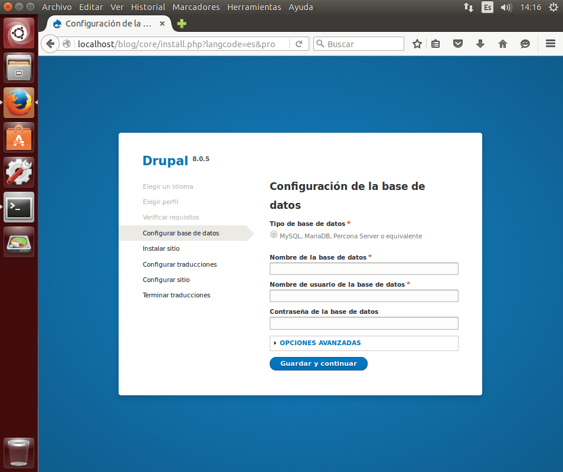Open the Files manager from the dock
The width and height of the screenshot is (563, 472).
(x=19, y=68)
